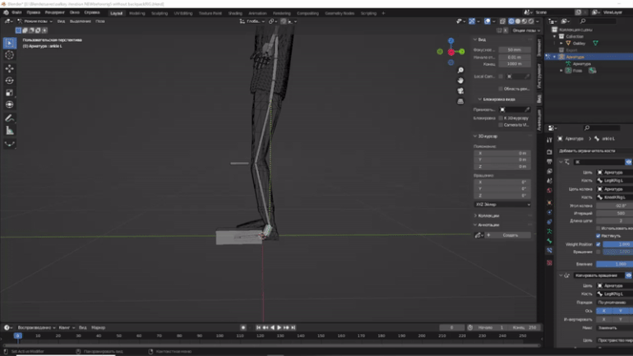Viewport: 633px width, 356px height.
Task: Pick the Annotate pencil tool
Action: pos(10,118)
